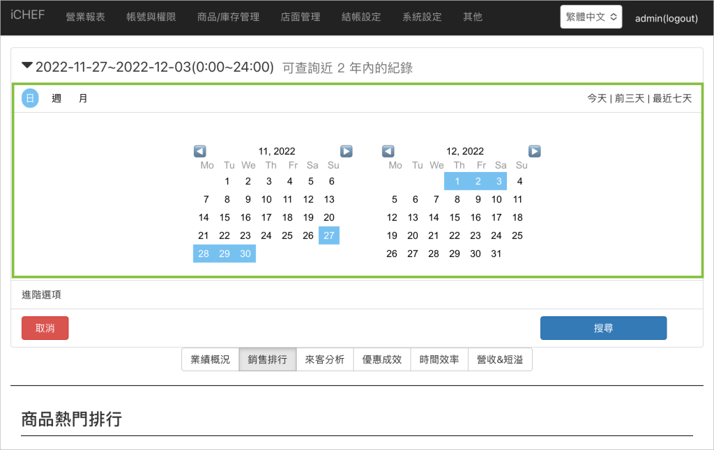This screenshot has height=450, width=714.
Task: Select the 日 (day) view mode
Action: [30, 98]
